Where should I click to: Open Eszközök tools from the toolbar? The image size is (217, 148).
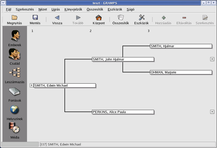coord(141,18)
